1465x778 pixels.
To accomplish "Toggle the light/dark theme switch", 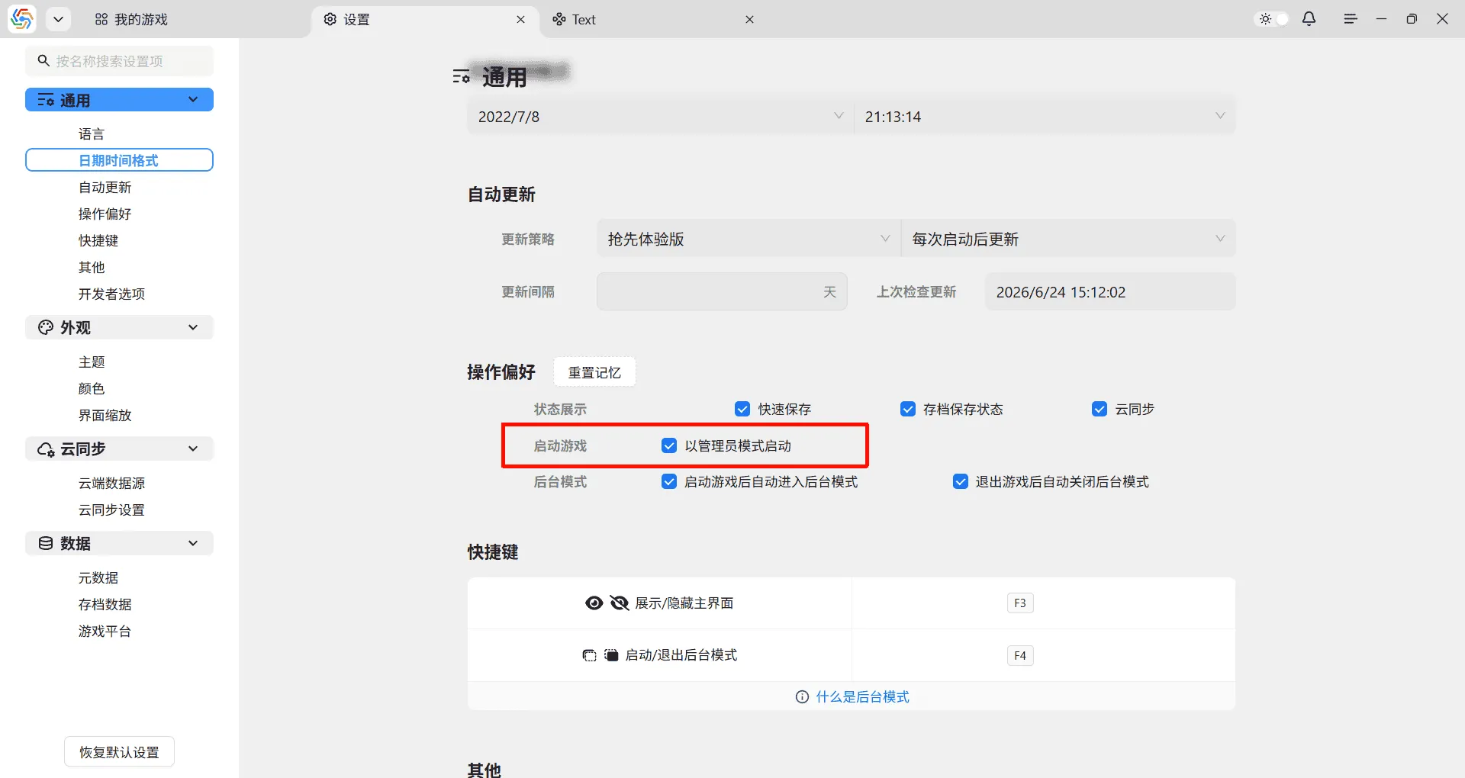I will click(1273, 19).
